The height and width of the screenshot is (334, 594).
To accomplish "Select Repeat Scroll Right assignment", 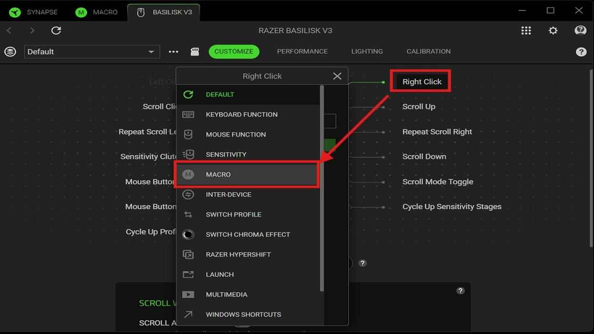I will (x=437, y=132).
